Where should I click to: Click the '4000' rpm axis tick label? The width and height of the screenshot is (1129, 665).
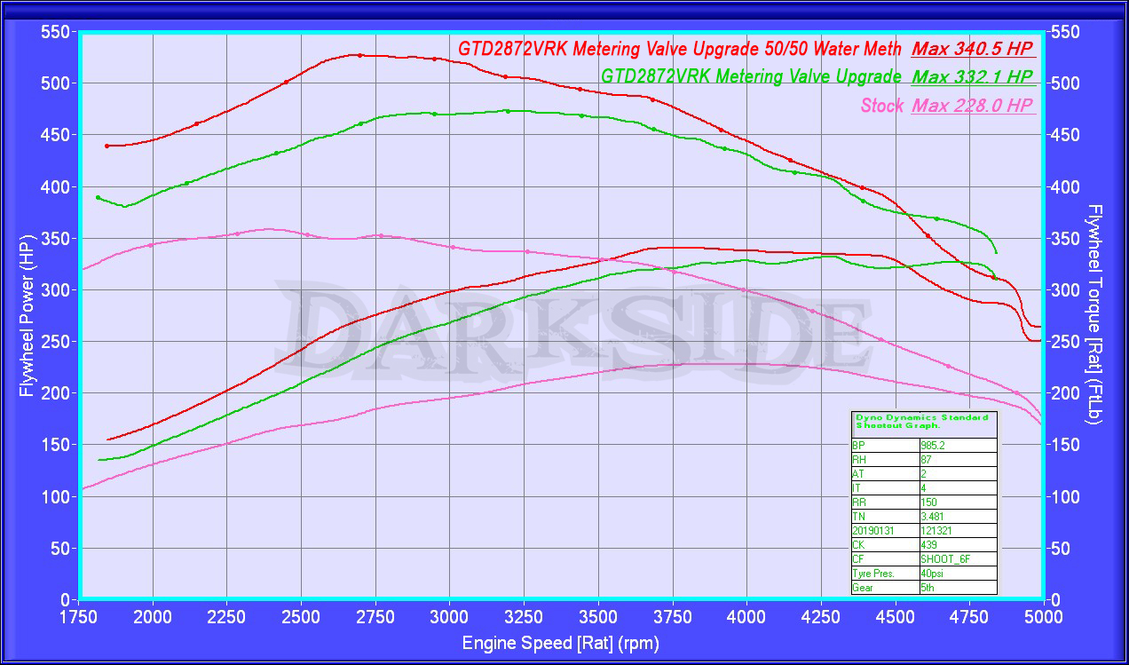coord(746,618)
